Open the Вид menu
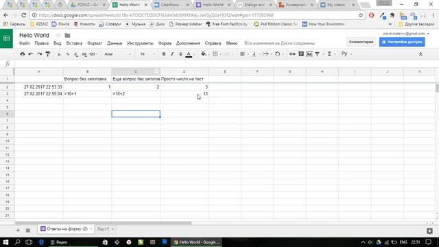The height and width of the screenshot is (247, 439). click(58, 43)
